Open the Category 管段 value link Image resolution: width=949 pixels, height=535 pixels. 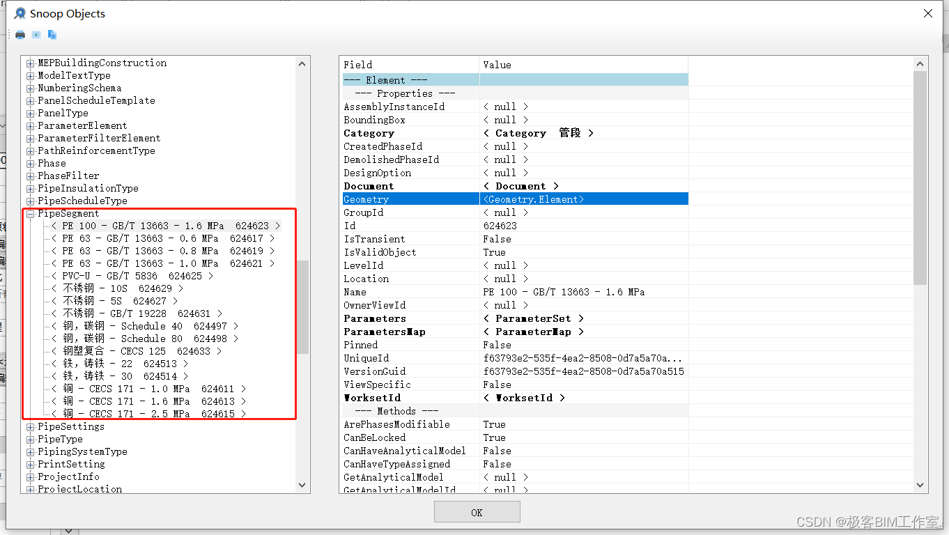point(539,133)
